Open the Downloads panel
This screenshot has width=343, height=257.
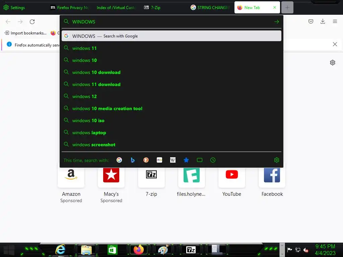point(323,21)
